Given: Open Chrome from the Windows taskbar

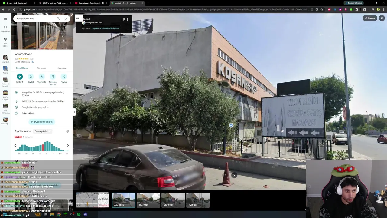Looking at the screenshot, I should click(x=59, y=214).
